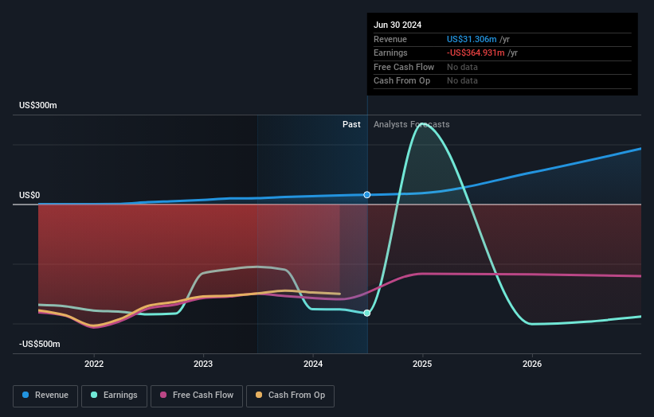
Task: Click the US$0 y-axis label
Action: 29,196
